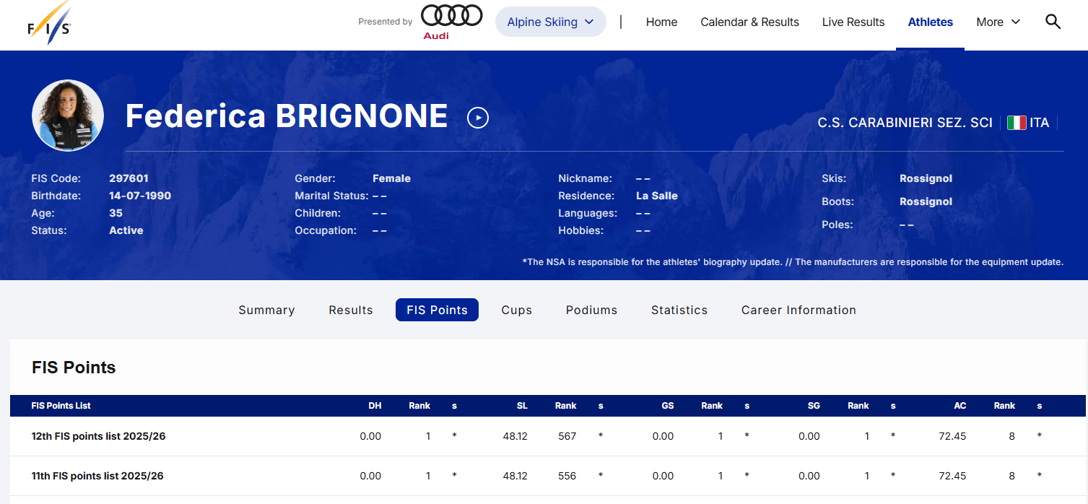Expand the Alpine Skiing discipline dropdown

point(550,22)
